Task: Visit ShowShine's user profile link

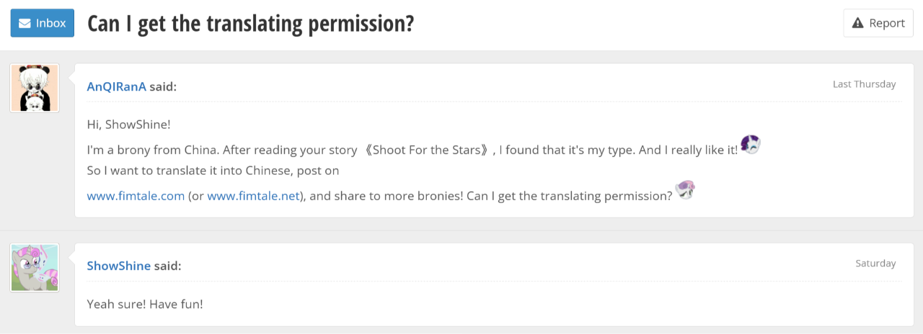Action: point(119,266)
